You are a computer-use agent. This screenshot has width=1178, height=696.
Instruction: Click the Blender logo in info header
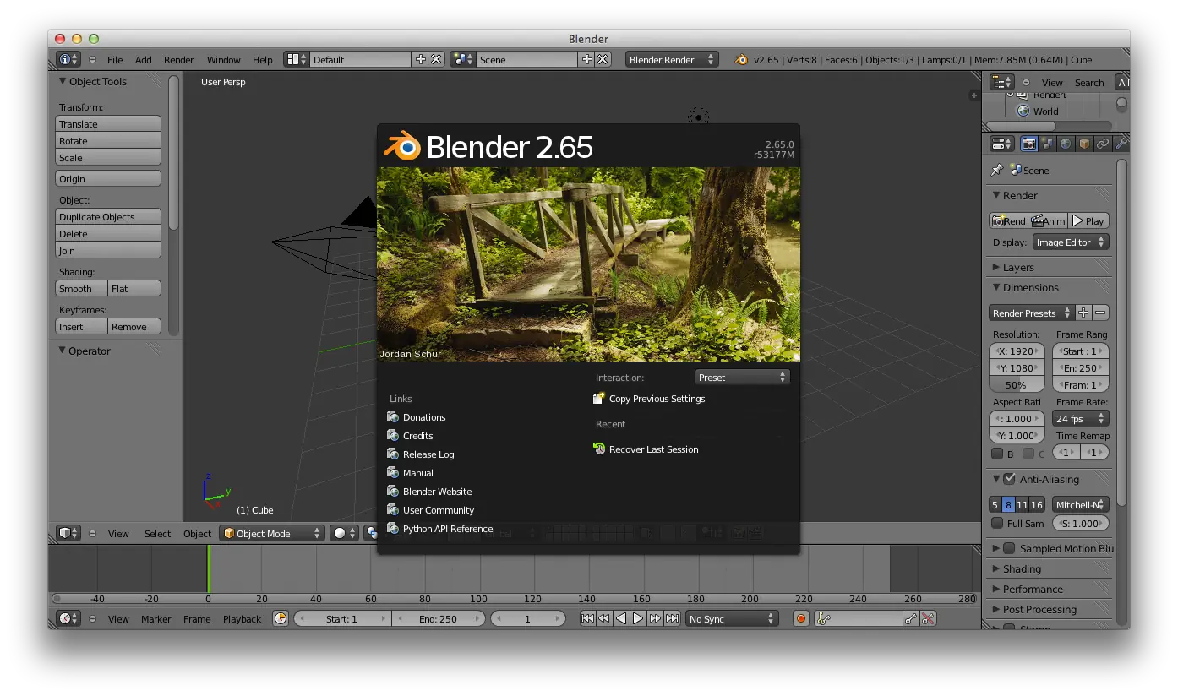(x=742, y=60)
